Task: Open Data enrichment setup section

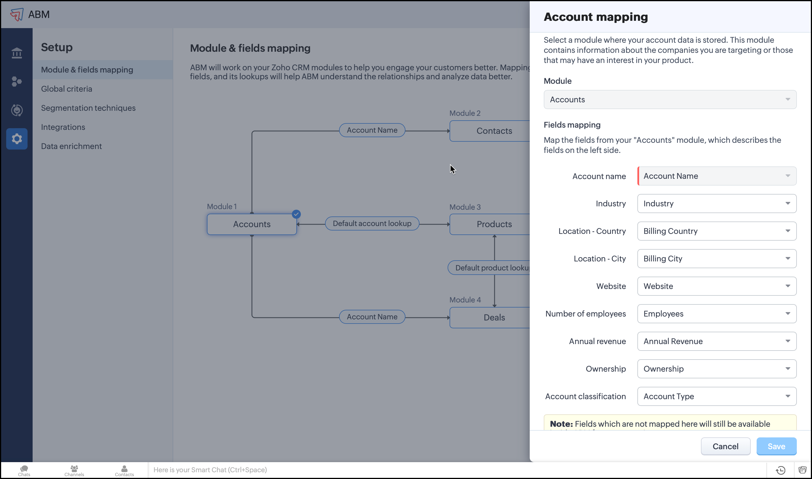Action: pos(71,146)
